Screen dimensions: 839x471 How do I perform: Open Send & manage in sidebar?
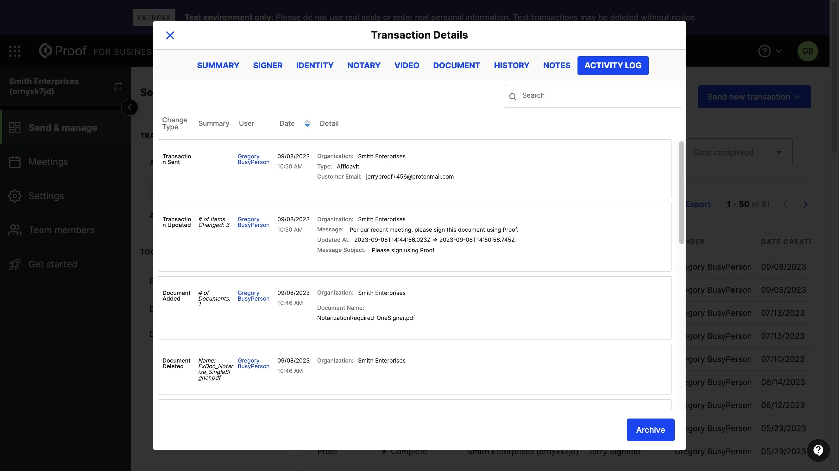(66, 127)
